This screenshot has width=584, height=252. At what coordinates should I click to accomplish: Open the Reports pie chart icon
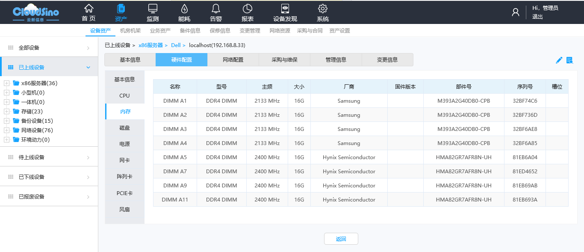[x=248, y=9]
